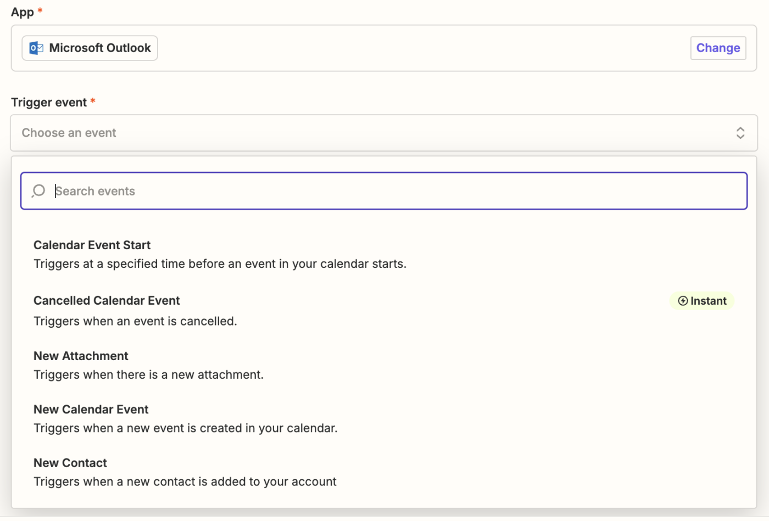Click the Instant label text on the badge

[x=708, y=301]
